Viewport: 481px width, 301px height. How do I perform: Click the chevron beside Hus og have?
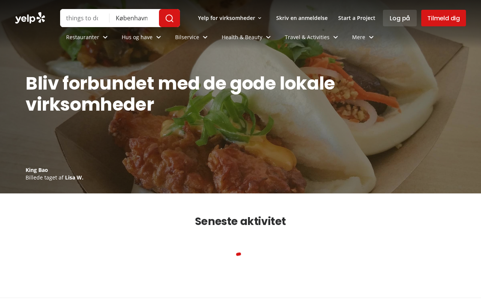coord(159,37)
